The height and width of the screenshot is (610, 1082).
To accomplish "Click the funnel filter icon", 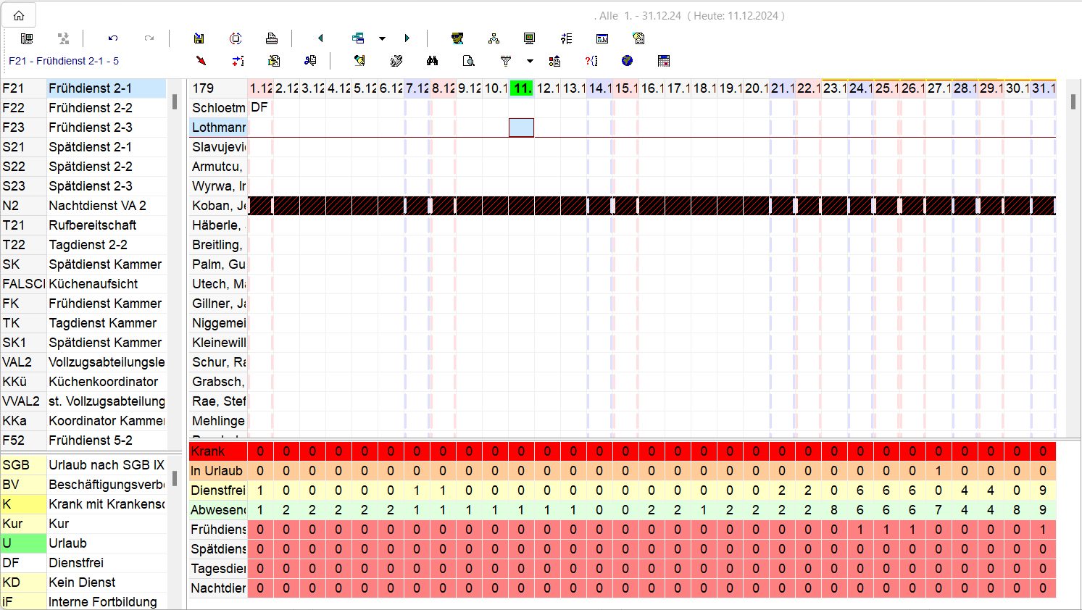I will tap(506, 61).
